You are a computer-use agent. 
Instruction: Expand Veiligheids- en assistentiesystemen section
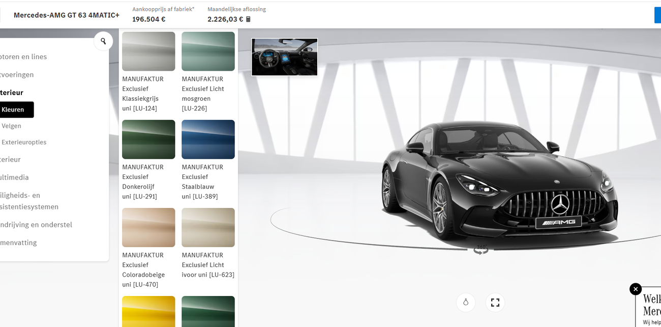pyautogui.click(x=29, y=201)
